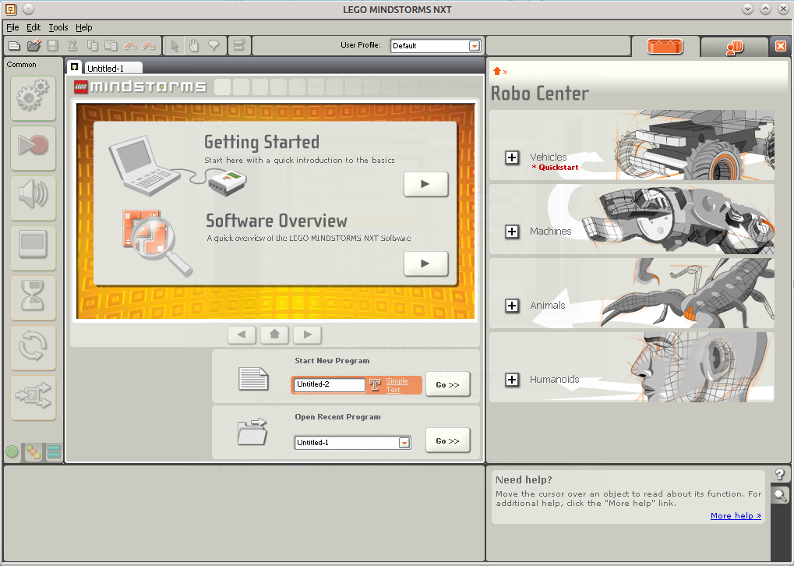
Task: Select the Pointer tool
Action: [175, 46]
